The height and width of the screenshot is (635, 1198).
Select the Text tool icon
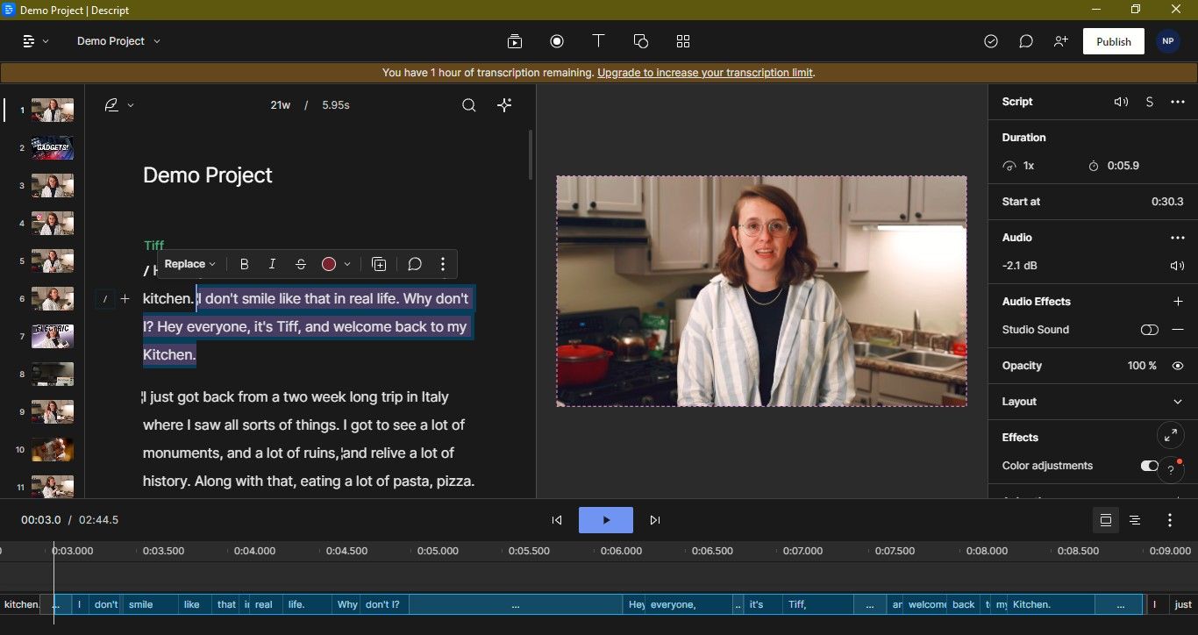tap(598, 41)
